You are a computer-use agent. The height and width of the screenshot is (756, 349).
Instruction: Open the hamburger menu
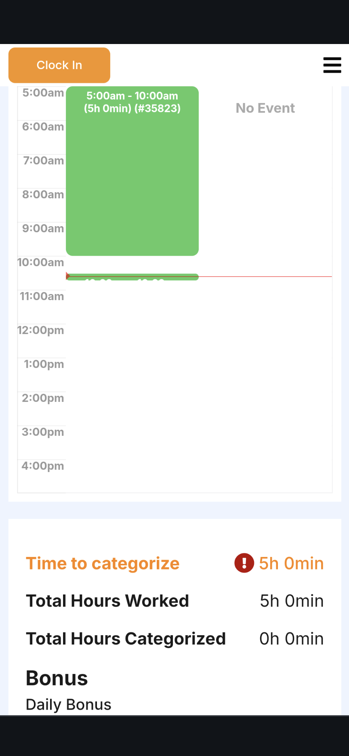coord(332,65)
